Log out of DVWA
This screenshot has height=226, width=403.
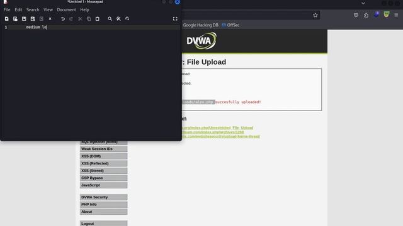103,223
